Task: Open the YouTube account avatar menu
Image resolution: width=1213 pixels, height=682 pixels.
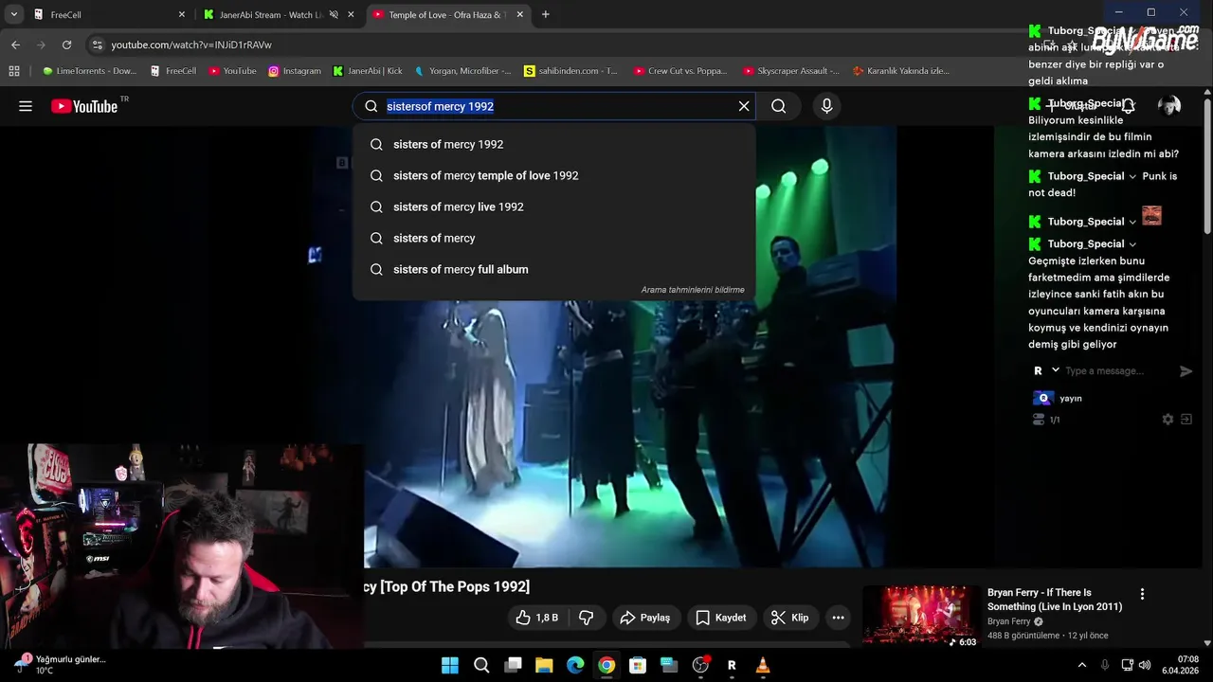Action: (1169, 106)
